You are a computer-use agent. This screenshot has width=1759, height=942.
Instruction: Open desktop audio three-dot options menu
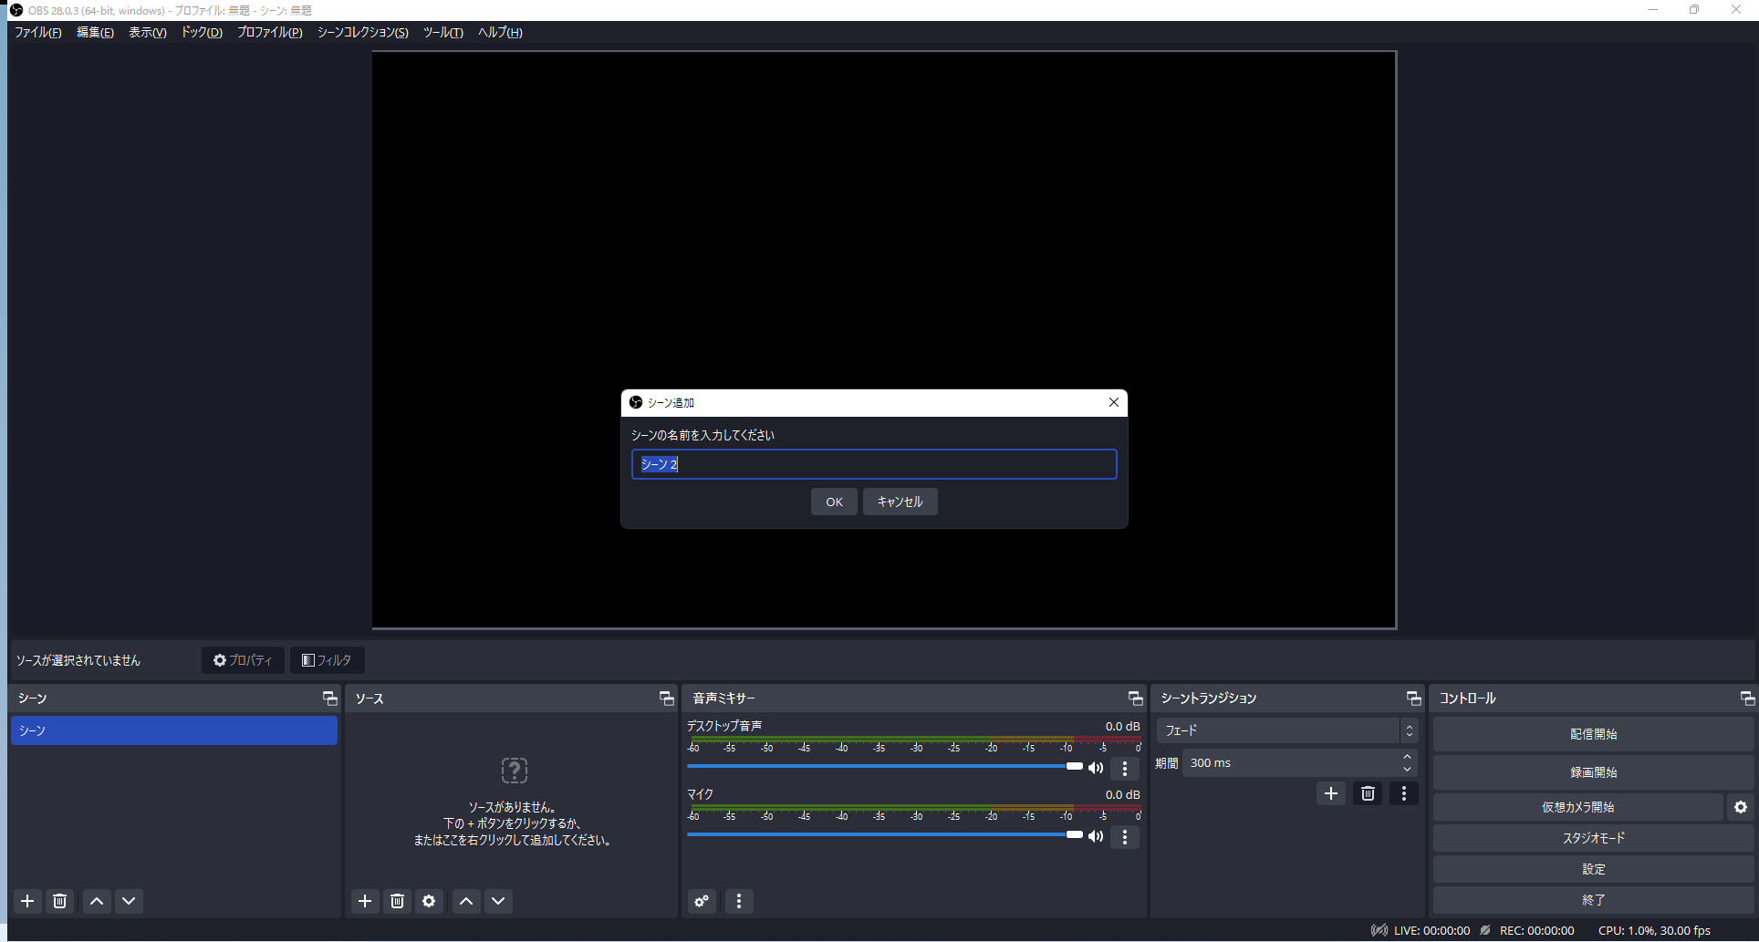(1125, 769)
